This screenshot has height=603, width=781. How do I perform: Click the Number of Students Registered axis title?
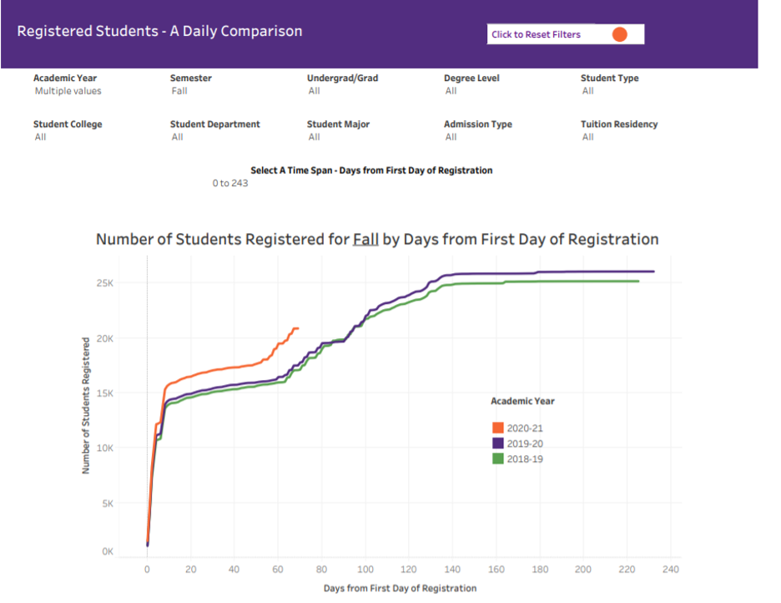click(86, 406)
